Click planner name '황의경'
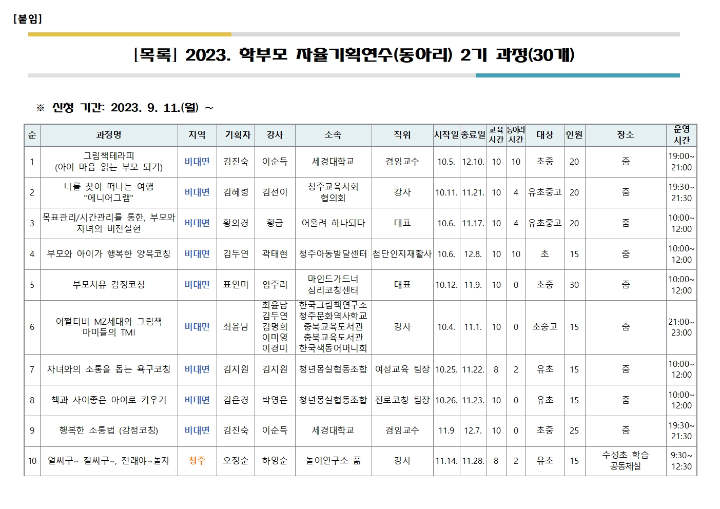 (236, 223)
